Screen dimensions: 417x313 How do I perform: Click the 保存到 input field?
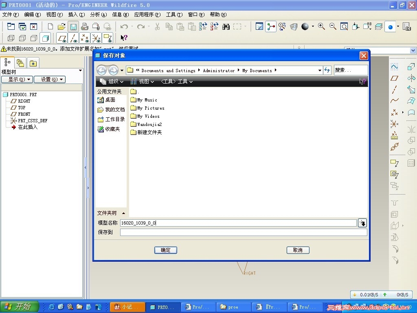tap(244, 232)
